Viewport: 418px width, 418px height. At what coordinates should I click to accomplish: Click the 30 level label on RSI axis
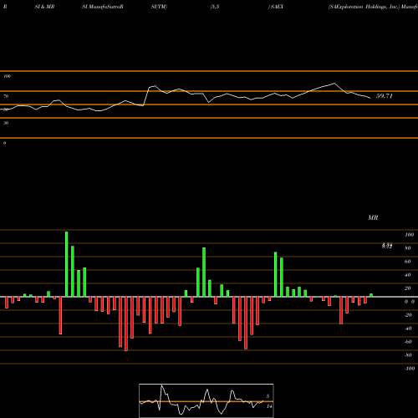[6, 123]
